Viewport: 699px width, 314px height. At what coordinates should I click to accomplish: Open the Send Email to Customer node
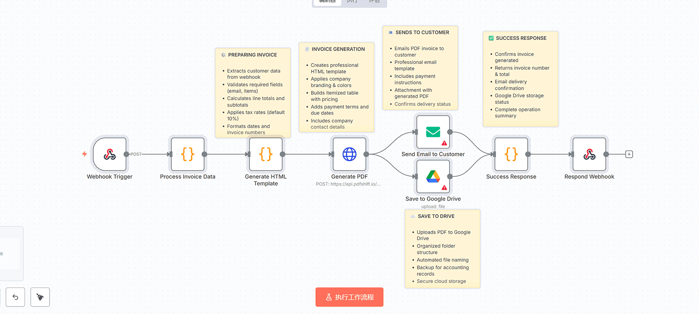[433, 132]
